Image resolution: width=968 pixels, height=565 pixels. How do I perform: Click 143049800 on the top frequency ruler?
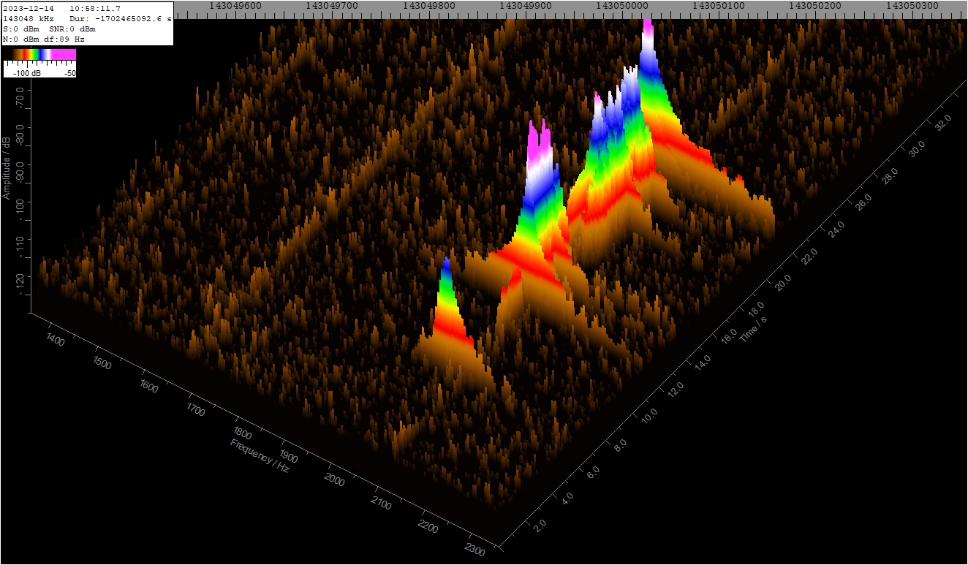(429, 5)
